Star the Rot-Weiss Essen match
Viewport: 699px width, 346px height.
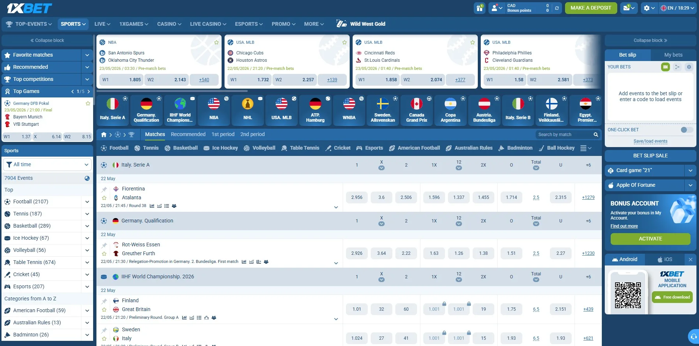pyautogui.click(x=104, y=254)
